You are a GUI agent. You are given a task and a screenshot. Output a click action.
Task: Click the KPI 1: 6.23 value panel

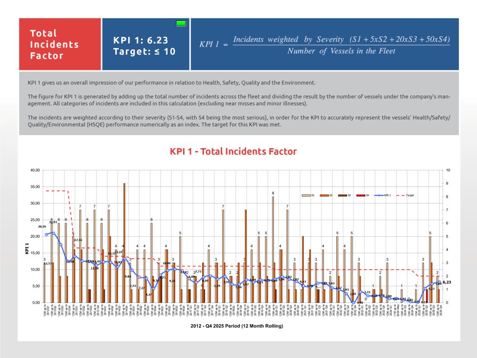click(145, 46)
